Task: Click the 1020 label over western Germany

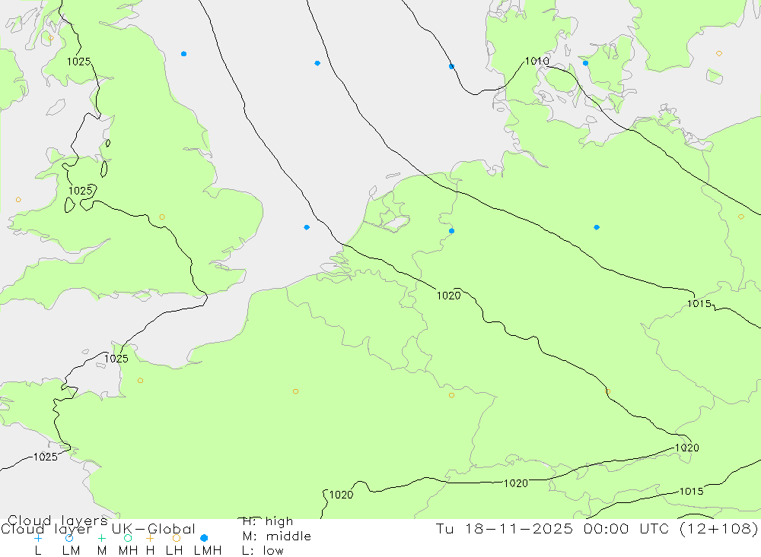Action: pyautogui.click(x=449, y=296)
